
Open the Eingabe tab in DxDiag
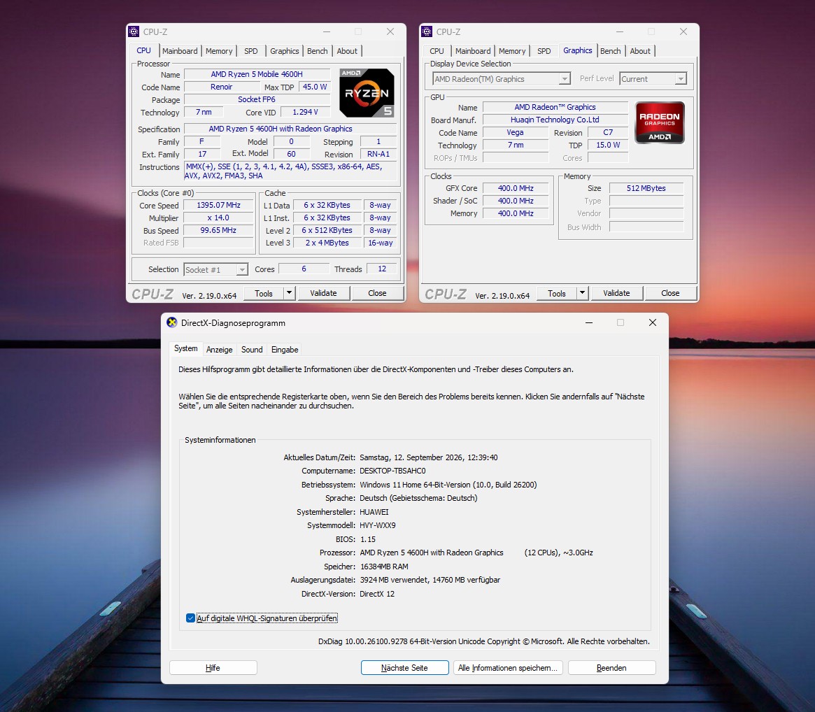click(x=285, y=350)
